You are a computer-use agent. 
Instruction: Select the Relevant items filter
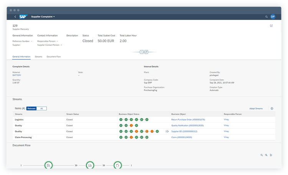(31, 109)
